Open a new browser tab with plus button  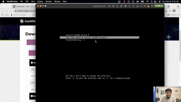[x=168, y=6]
